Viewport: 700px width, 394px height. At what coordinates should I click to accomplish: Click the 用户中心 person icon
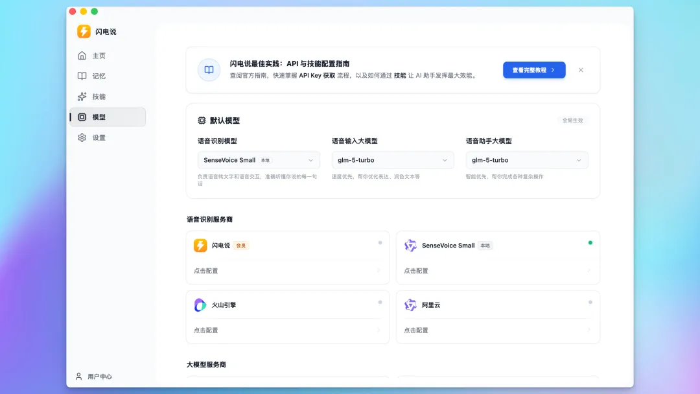click(78, 376)
